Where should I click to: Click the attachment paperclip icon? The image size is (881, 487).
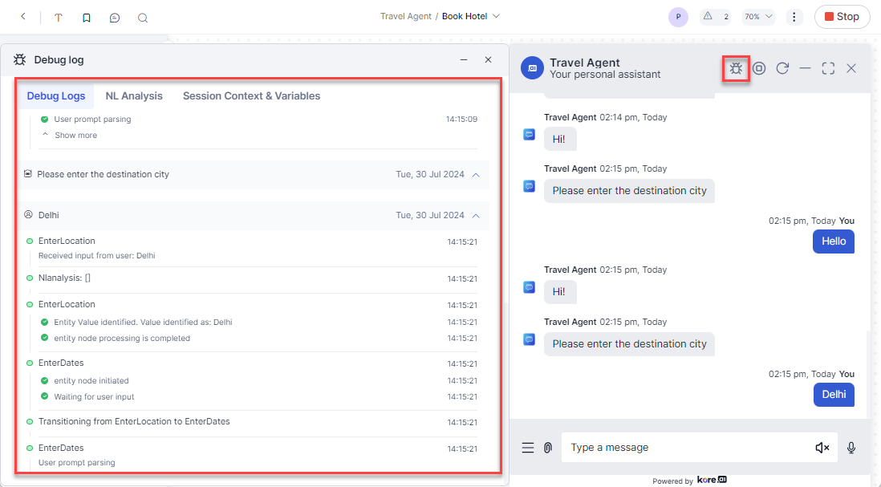548,448
